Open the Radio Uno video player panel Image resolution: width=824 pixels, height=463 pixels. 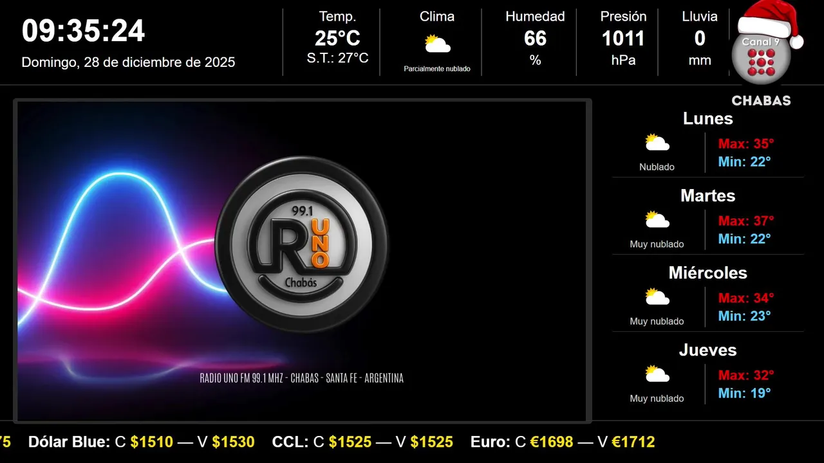tap(303, 261)
